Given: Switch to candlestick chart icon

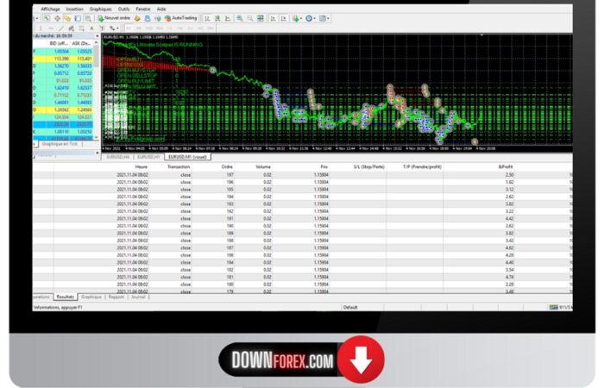Looking at the screenshot, I should click(217, 18).
